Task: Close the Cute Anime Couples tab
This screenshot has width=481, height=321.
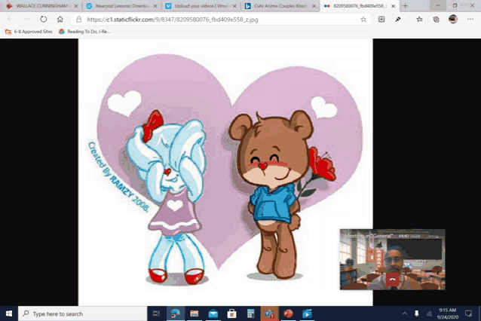Action: pos(314,6)
